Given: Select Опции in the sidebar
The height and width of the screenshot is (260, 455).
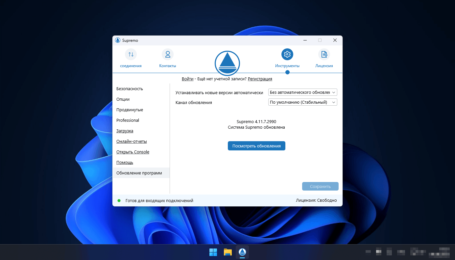Looking at the screenshot, I should tap(141, 99).
